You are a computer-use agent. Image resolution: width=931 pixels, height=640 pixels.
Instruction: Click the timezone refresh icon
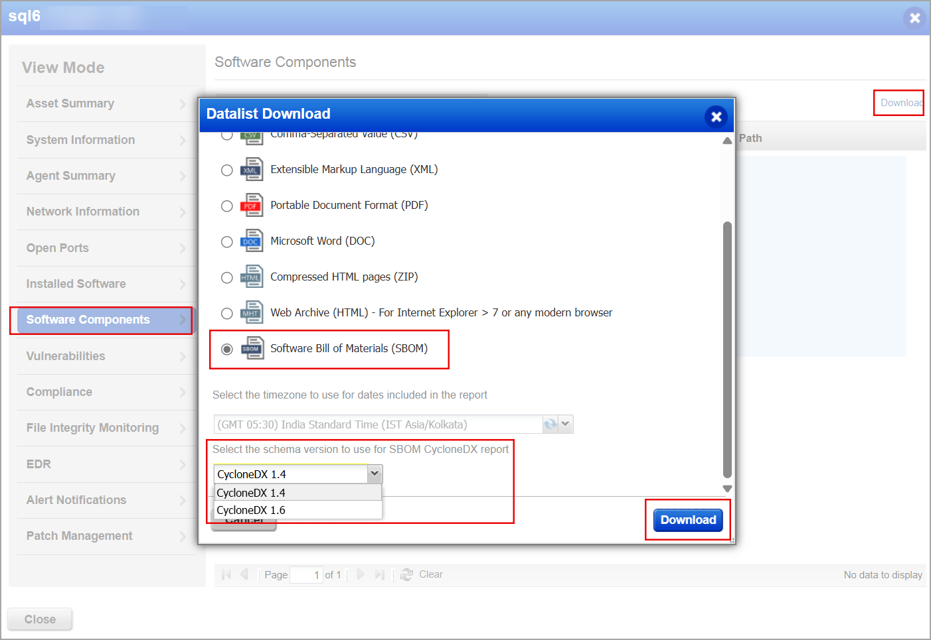(550, 424)
